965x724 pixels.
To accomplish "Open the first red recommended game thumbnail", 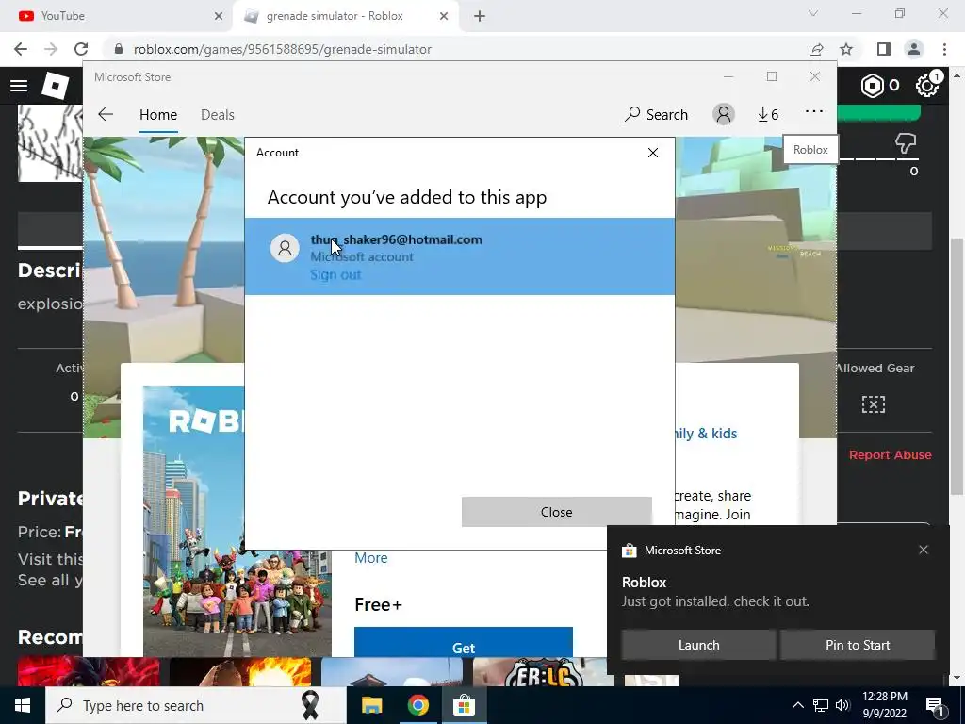I will point(89,672).
